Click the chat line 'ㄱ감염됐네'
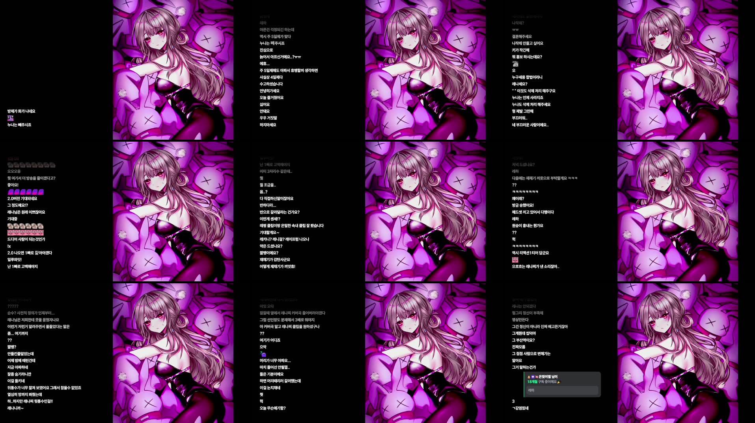This screenshot has width=755, height=423. [520, 408]
